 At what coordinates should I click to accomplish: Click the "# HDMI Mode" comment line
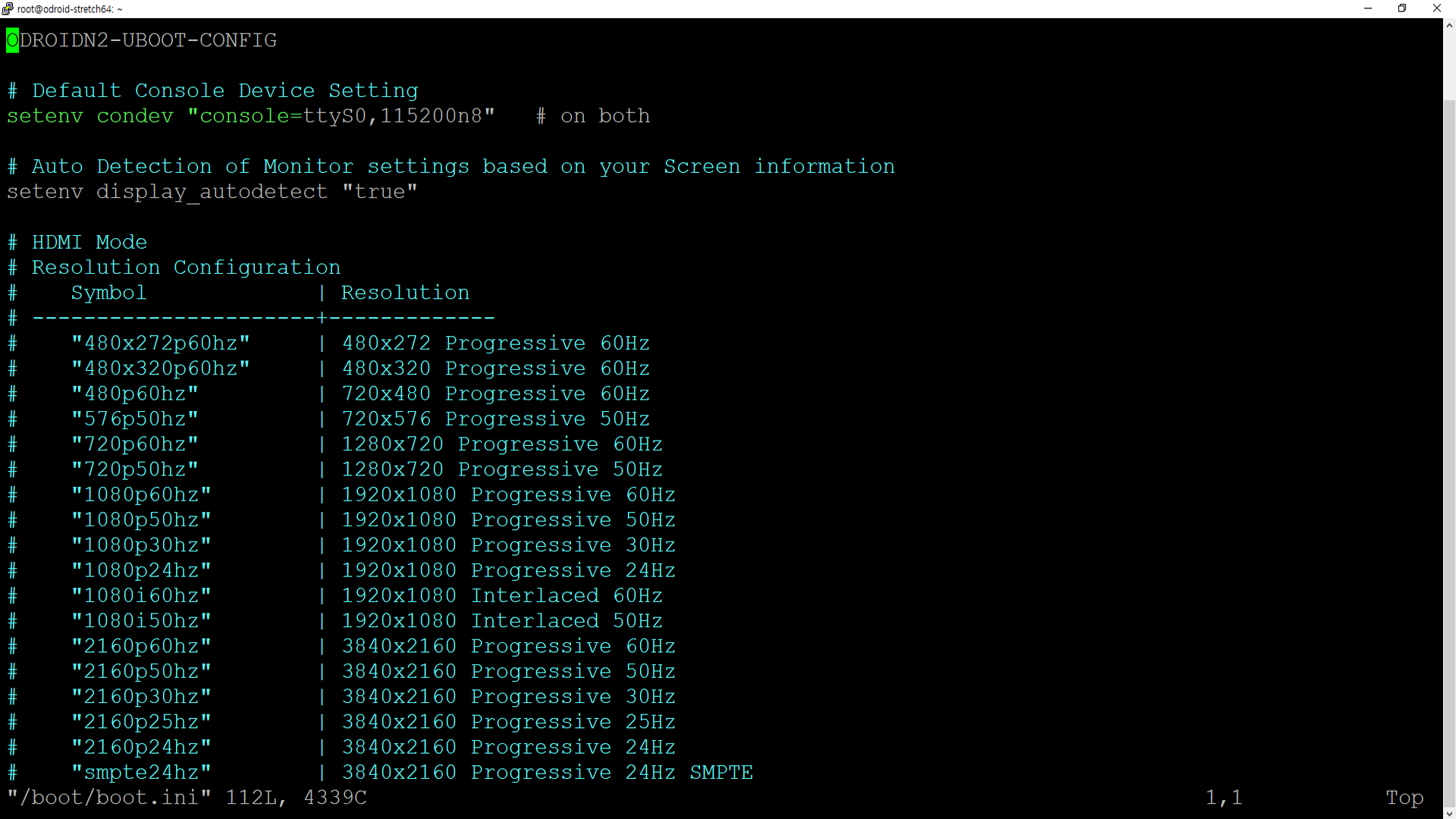[x=77, y=243]
